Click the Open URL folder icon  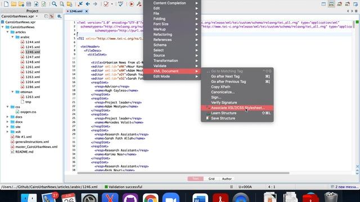21,4
